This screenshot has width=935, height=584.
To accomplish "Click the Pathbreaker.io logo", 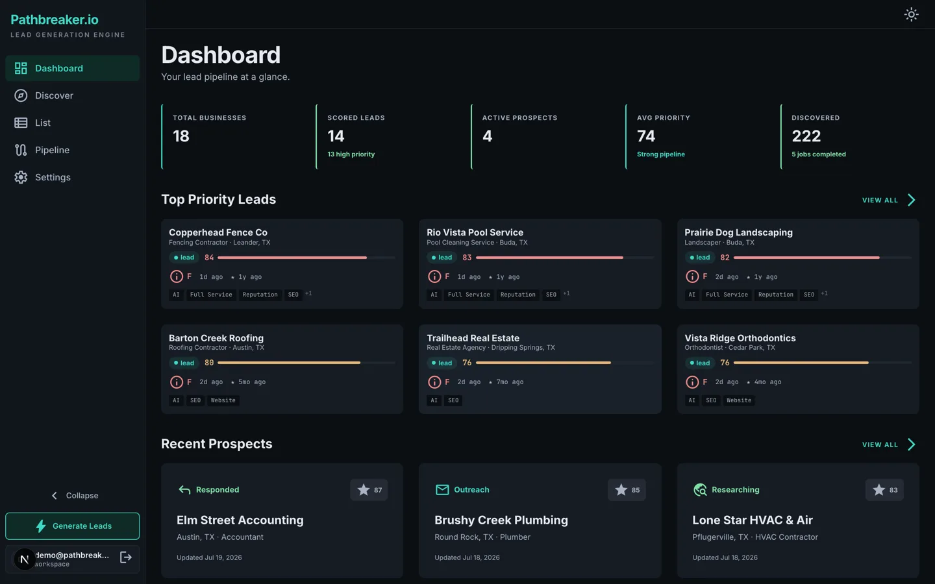I will click(x=55, y=19).
